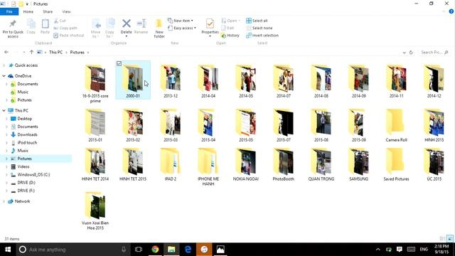This screenshot has height=256, width=455.
Task: Open Microsoft Edge from taskbar
Action: (188, 250)
